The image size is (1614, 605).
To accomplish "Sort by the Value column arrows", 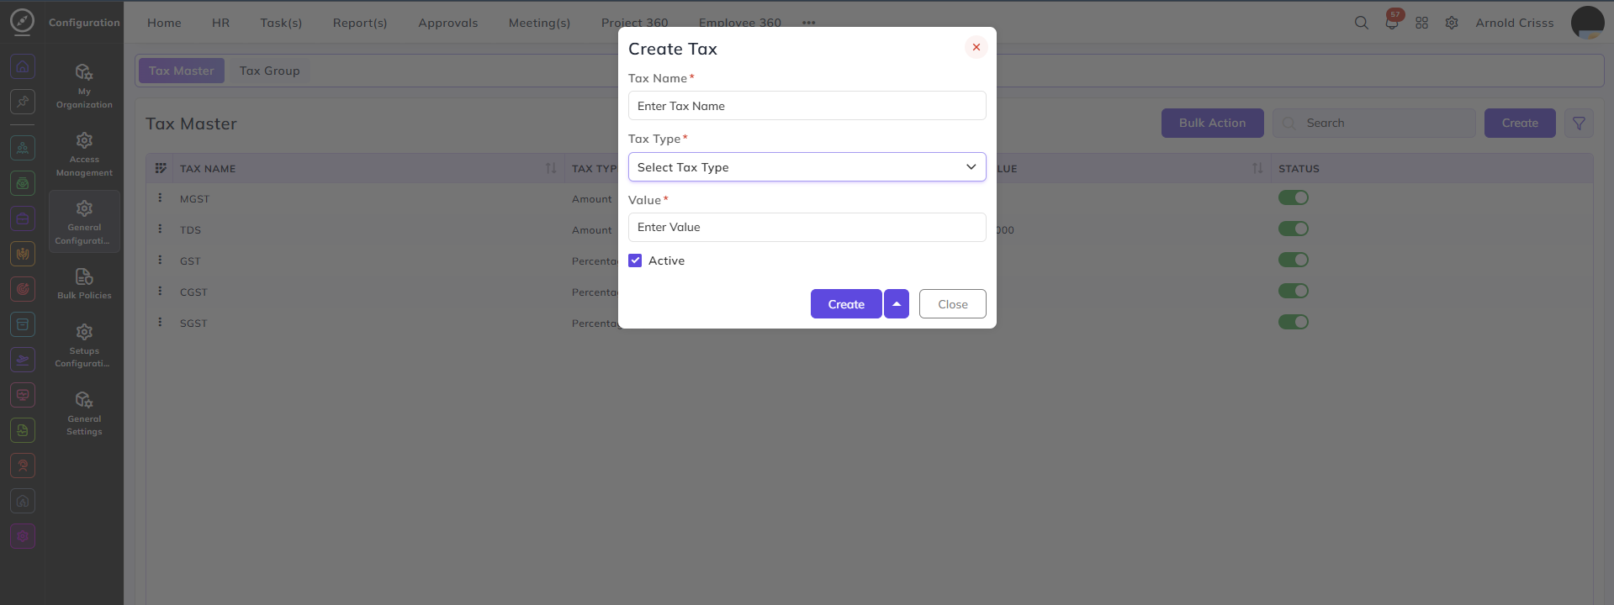I will coord(1257,168).
